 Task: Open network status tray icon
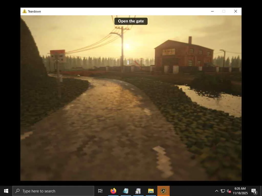click(x=223, y=191)
